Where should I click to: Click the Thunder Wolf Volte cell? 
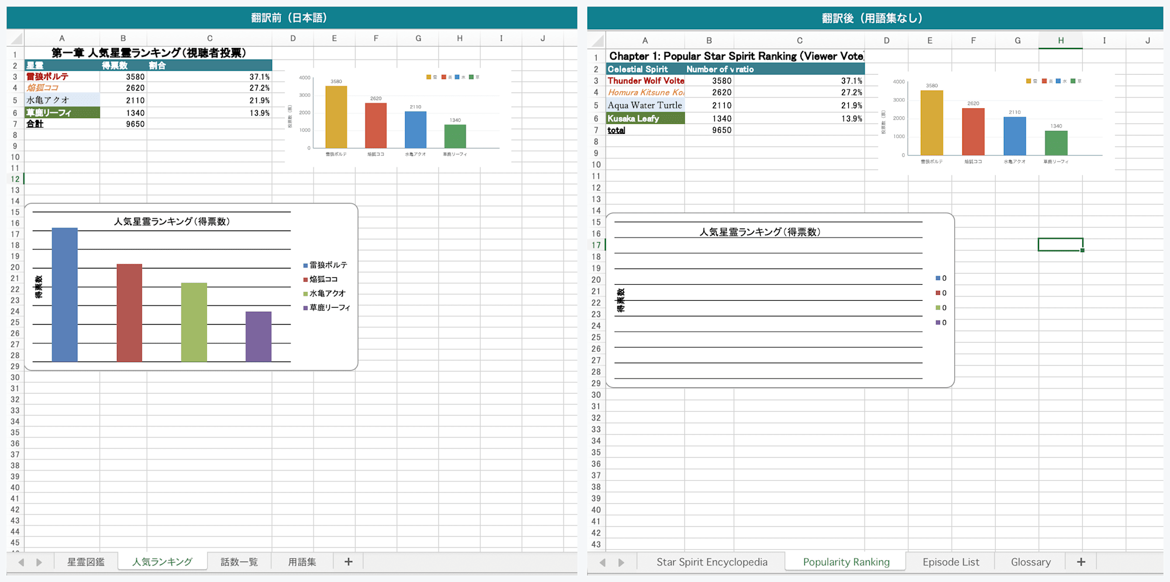click(645, 81)
